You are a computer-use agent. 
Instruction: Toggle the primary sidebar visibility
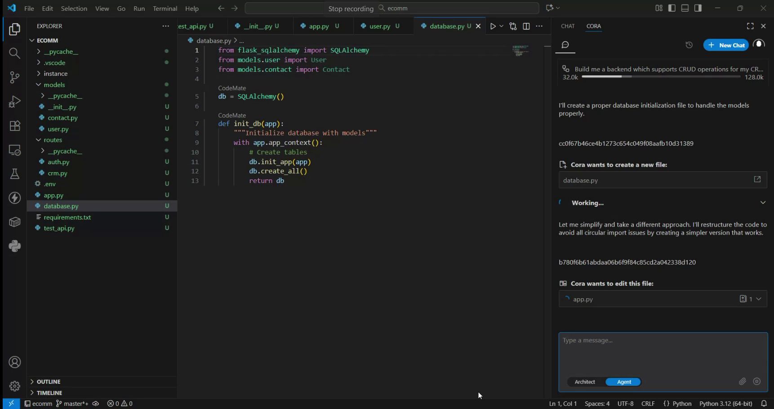[672, 8]
